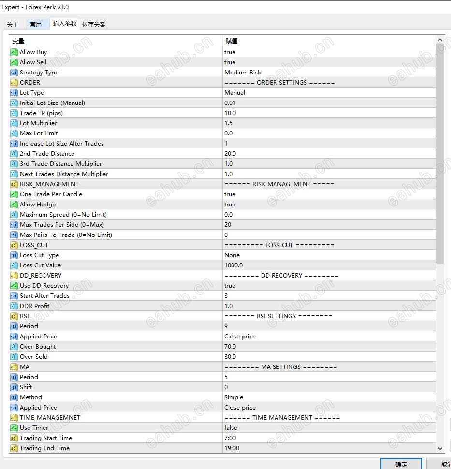Edit Initial Lot Size value 0.01

(x=329, y=103)
